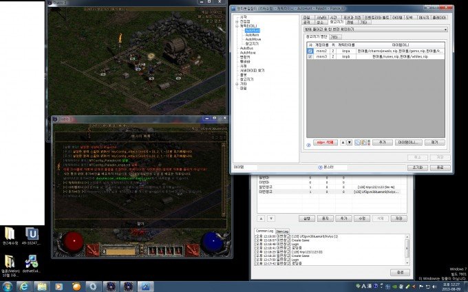Click the paste clipboard icon beside 추가
The image size is (468, 292).
pos(363,143)
